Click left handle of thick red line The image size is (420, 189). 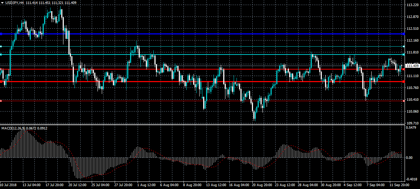pos(1,81)
